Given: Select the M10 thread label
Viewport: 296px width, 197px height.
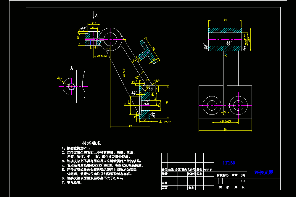Looking at the screenshot, I should point(94,47).
